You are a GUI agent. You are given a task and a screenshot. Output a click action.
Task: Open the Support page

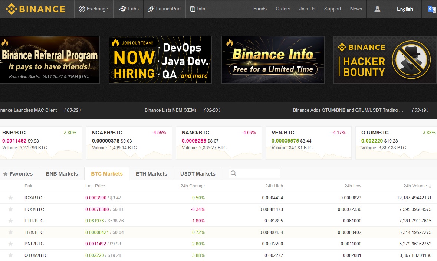pos(332,9)
